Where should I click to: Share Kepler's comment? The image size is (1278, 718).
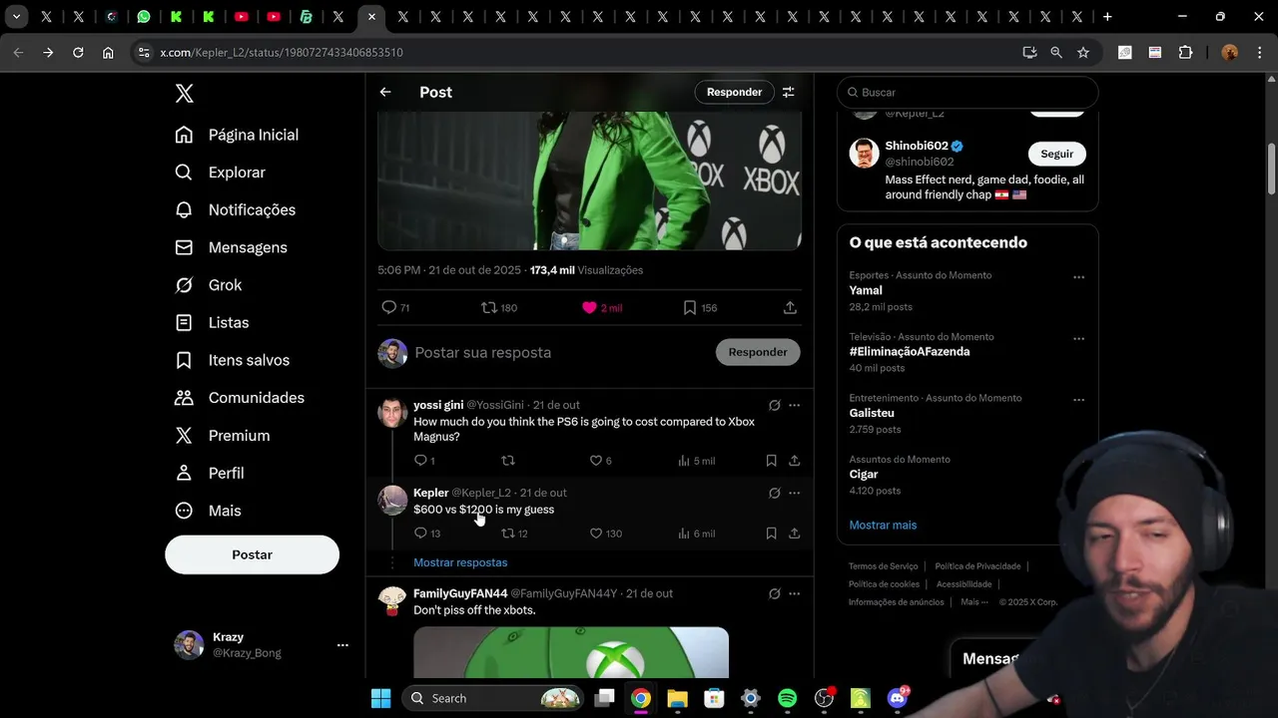click(x=795, y=534)
